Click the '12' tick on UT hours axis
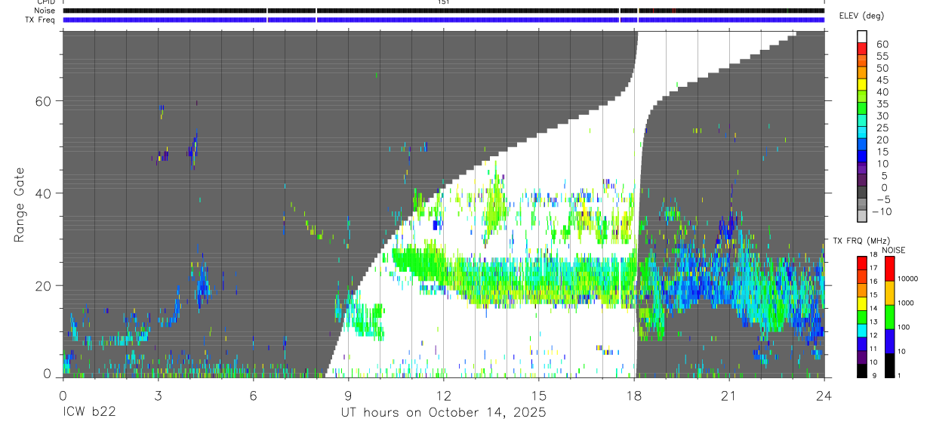927x428 pixels. 443,395
